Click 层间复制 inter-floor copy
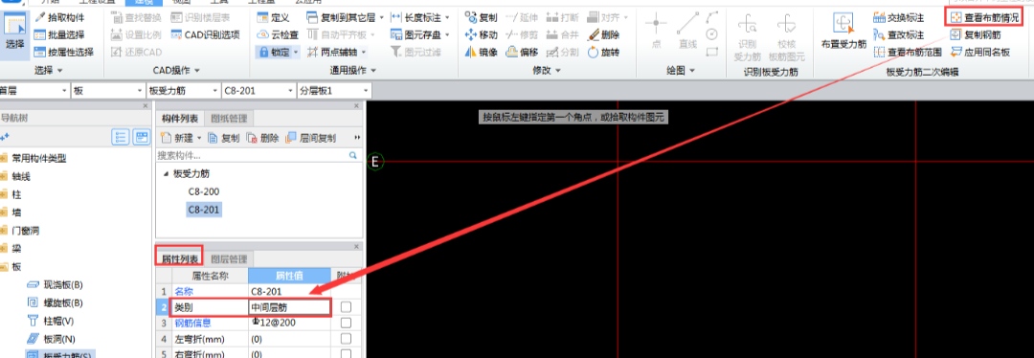This screenshot has height=358, width=1034. click(x=311, y=138)
